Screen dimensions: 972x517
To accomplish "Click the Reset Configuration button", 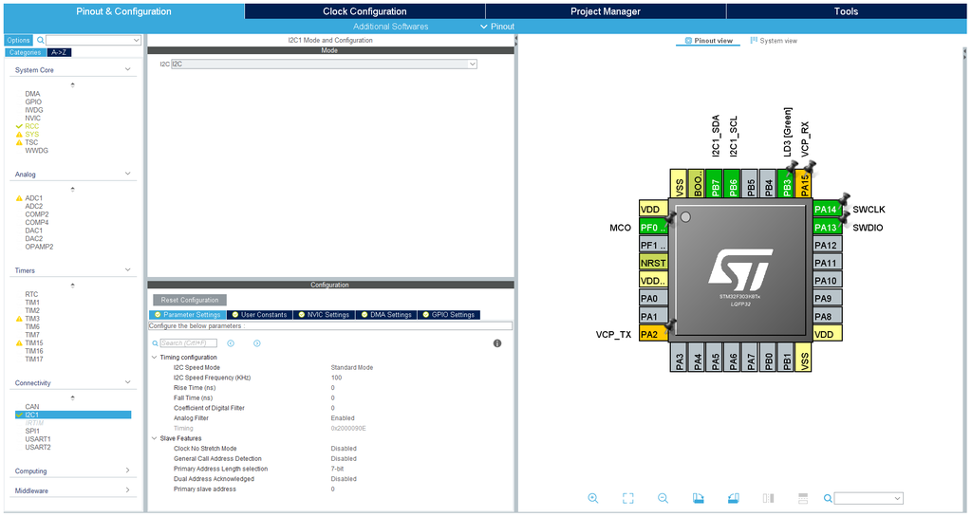I will tap(190, 301).
